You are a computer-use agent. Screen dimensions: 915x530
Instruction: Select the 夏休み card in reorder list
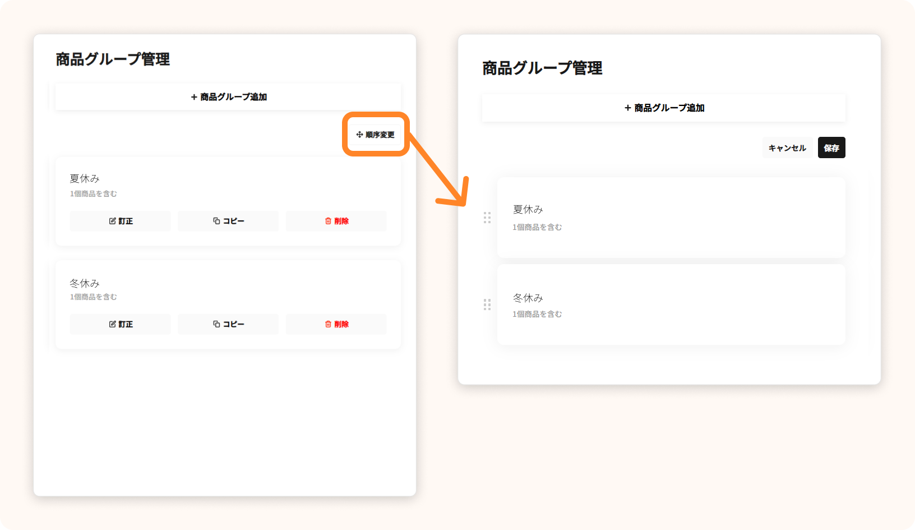(671, 218)
